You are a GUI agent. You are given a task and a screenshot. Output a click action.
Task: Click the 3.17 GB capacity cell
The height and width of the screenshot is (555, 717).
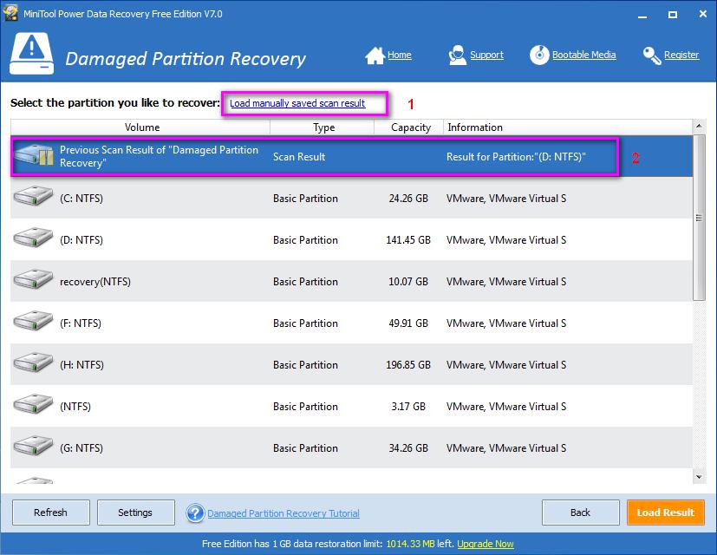point(408,407)
